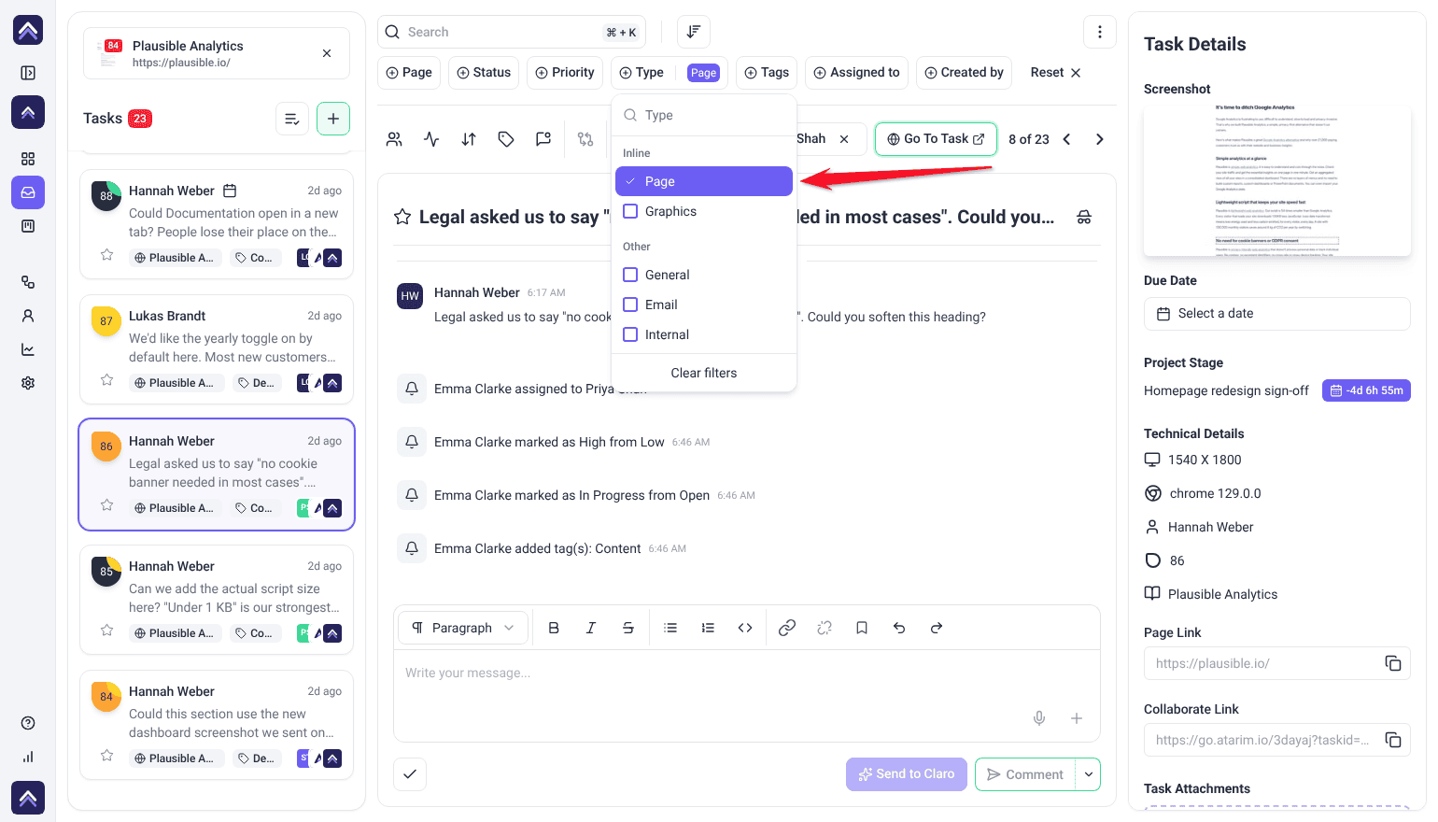
Task: Open the Priority filter dropdown
Action: pyautogui.click(x=565, y=72)
